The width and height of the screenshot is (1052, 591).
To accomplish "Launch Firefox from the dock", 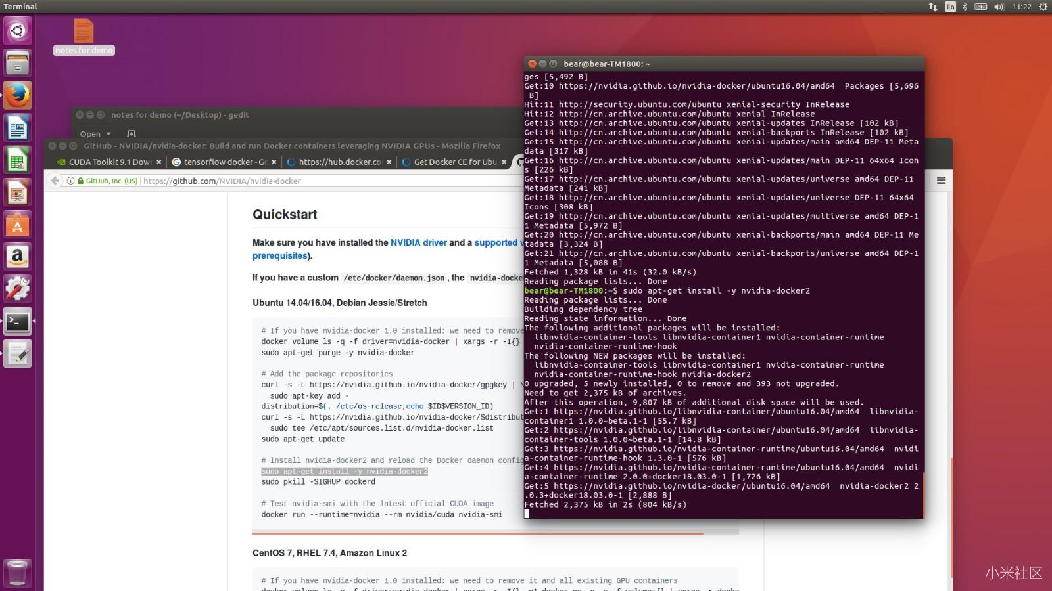I will [x=18, y=95].
